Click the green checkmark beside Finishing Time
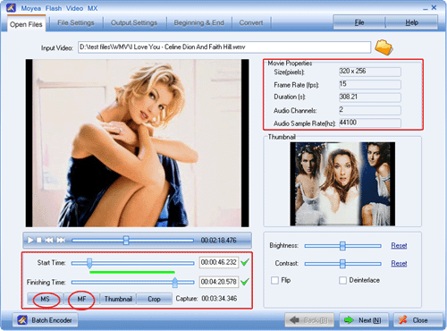447x331 pixels. pyautogui.click(x=245, y=282)
